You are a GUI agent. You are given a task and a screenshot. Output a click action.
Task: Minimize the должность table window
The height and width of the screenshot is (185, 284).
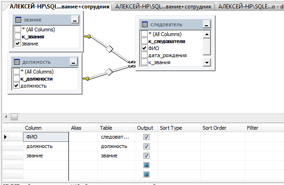click(x=74, y=62)
